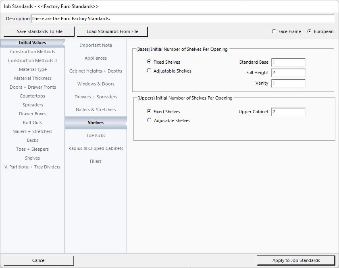Open Cabinet Heights + Depths subsection
This screenshot has width=339, height=268.
96,71
